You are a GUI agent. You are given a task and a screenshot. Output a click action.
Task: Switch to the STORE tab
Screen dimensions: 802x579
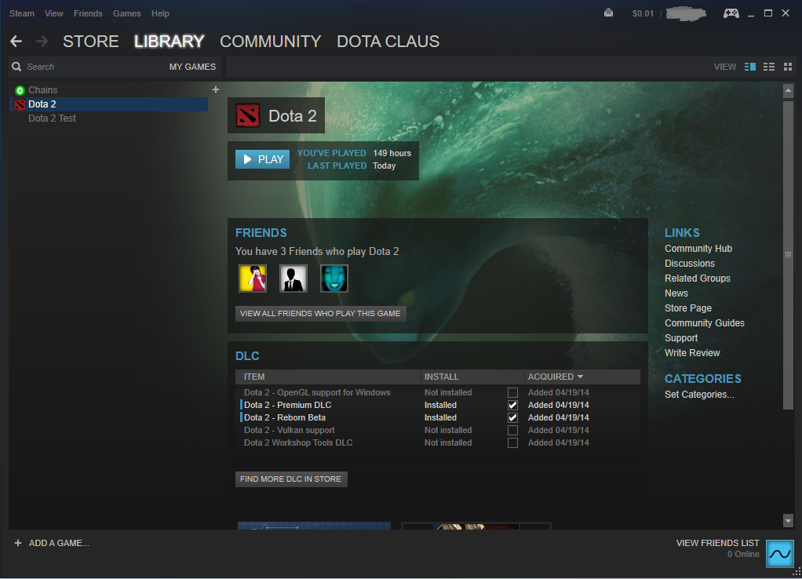click(90, 42)
